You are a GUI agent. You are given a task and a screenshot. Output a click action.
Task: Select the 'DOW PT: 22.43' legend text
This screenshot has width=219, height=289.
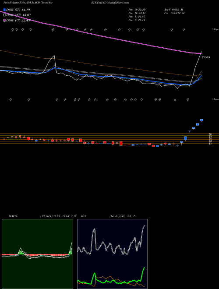(18, 20)
